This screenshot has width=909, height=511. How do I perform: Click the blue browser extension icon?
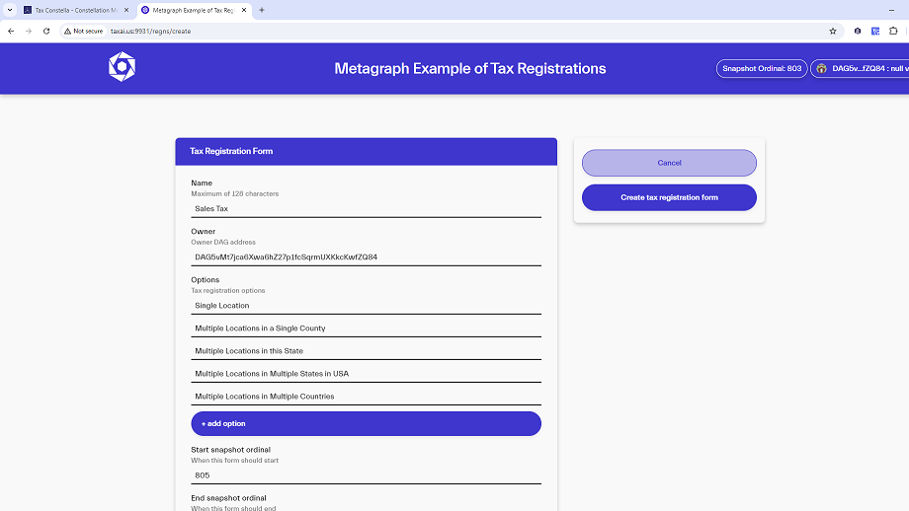pos(875,32)
